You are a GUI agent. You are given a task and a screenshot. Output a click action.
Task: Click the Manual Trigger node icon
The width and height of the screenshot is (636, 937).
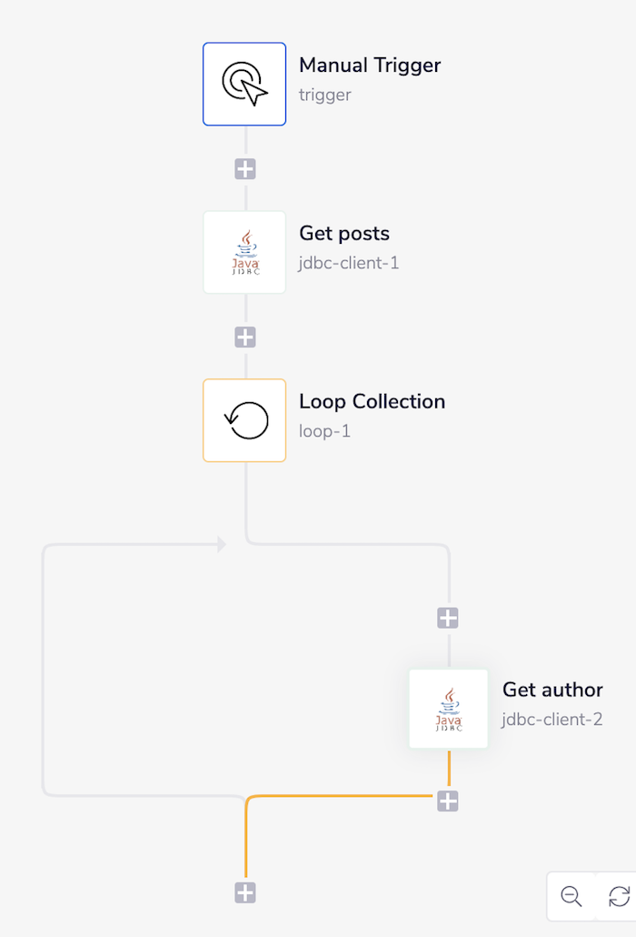[244, 84]
